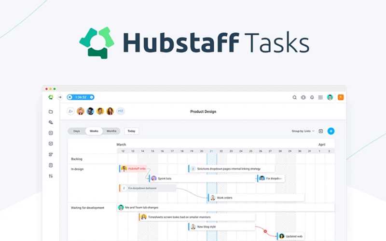Open the grey Fix dropdown behavior task

[148, 188]
